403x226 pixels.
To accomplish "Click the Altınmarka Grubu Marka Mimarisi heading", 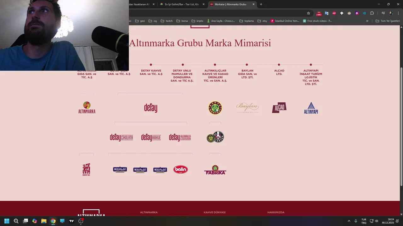I will click(x=200, y=43).
